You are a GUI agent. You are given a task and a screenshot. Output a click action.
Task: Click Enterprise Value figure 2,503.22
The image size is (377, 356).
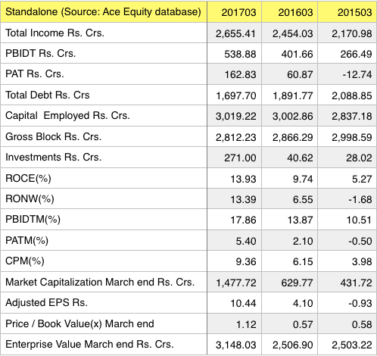(x=352, y=345)
